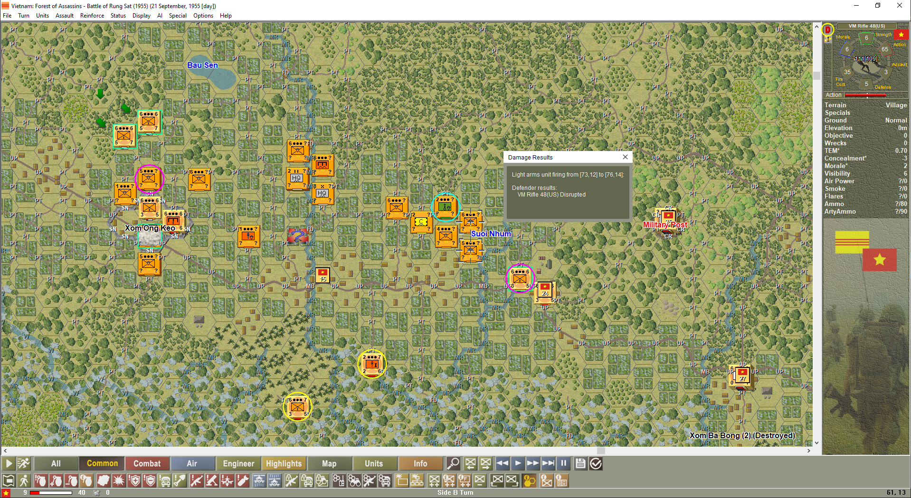
Task: Switch to the All toolbar tab
Action: [x=56, y=463]
